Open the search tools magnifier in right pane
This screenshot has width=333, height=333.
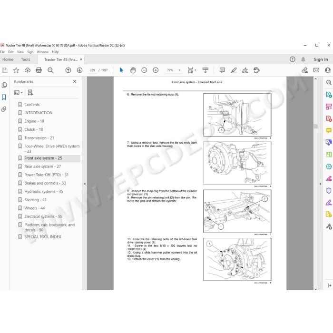tap(329, 82)
